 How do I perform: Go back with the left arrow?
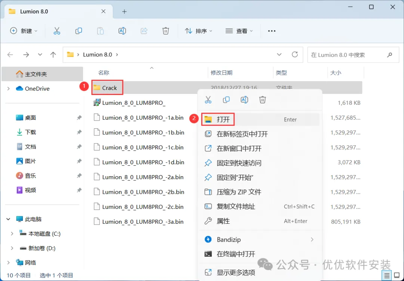pos(10,55)
